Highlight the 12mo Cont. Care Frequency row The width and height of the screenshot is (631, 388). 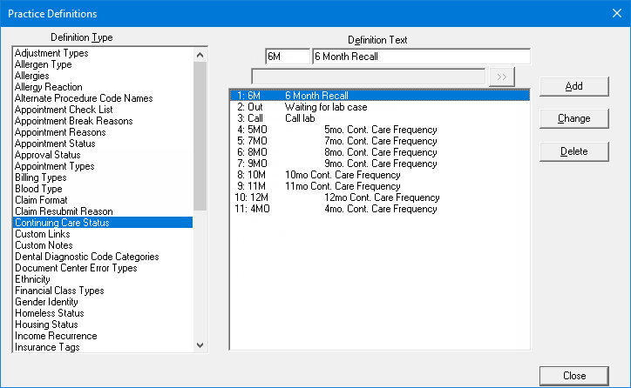[381, 197]
